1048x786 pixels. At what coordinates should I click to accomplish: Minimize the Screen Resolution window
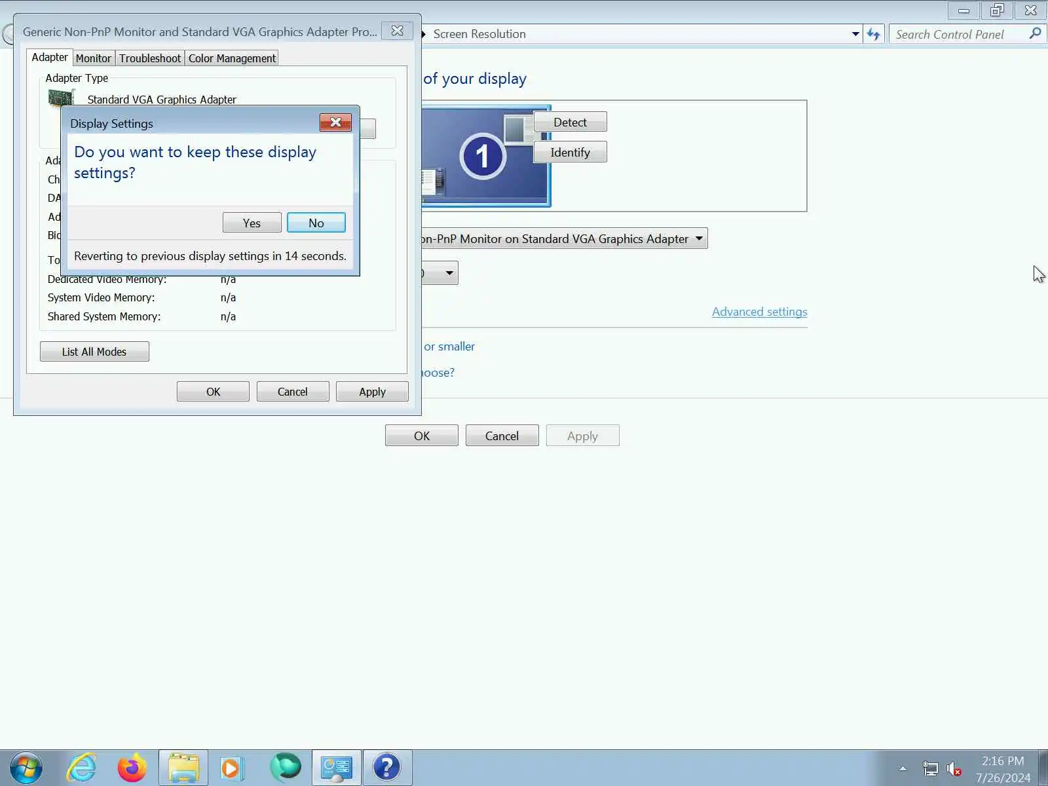tap(964, 10)
